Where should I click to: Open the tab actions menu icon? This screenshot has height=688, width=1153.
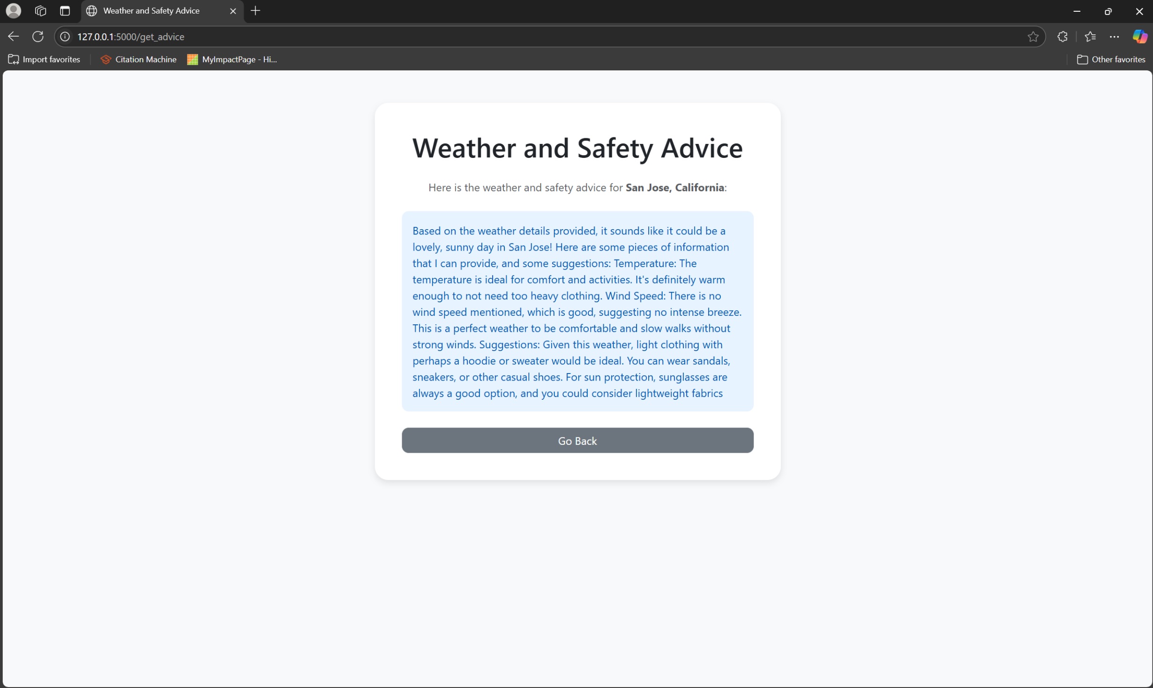coord(65,11)
